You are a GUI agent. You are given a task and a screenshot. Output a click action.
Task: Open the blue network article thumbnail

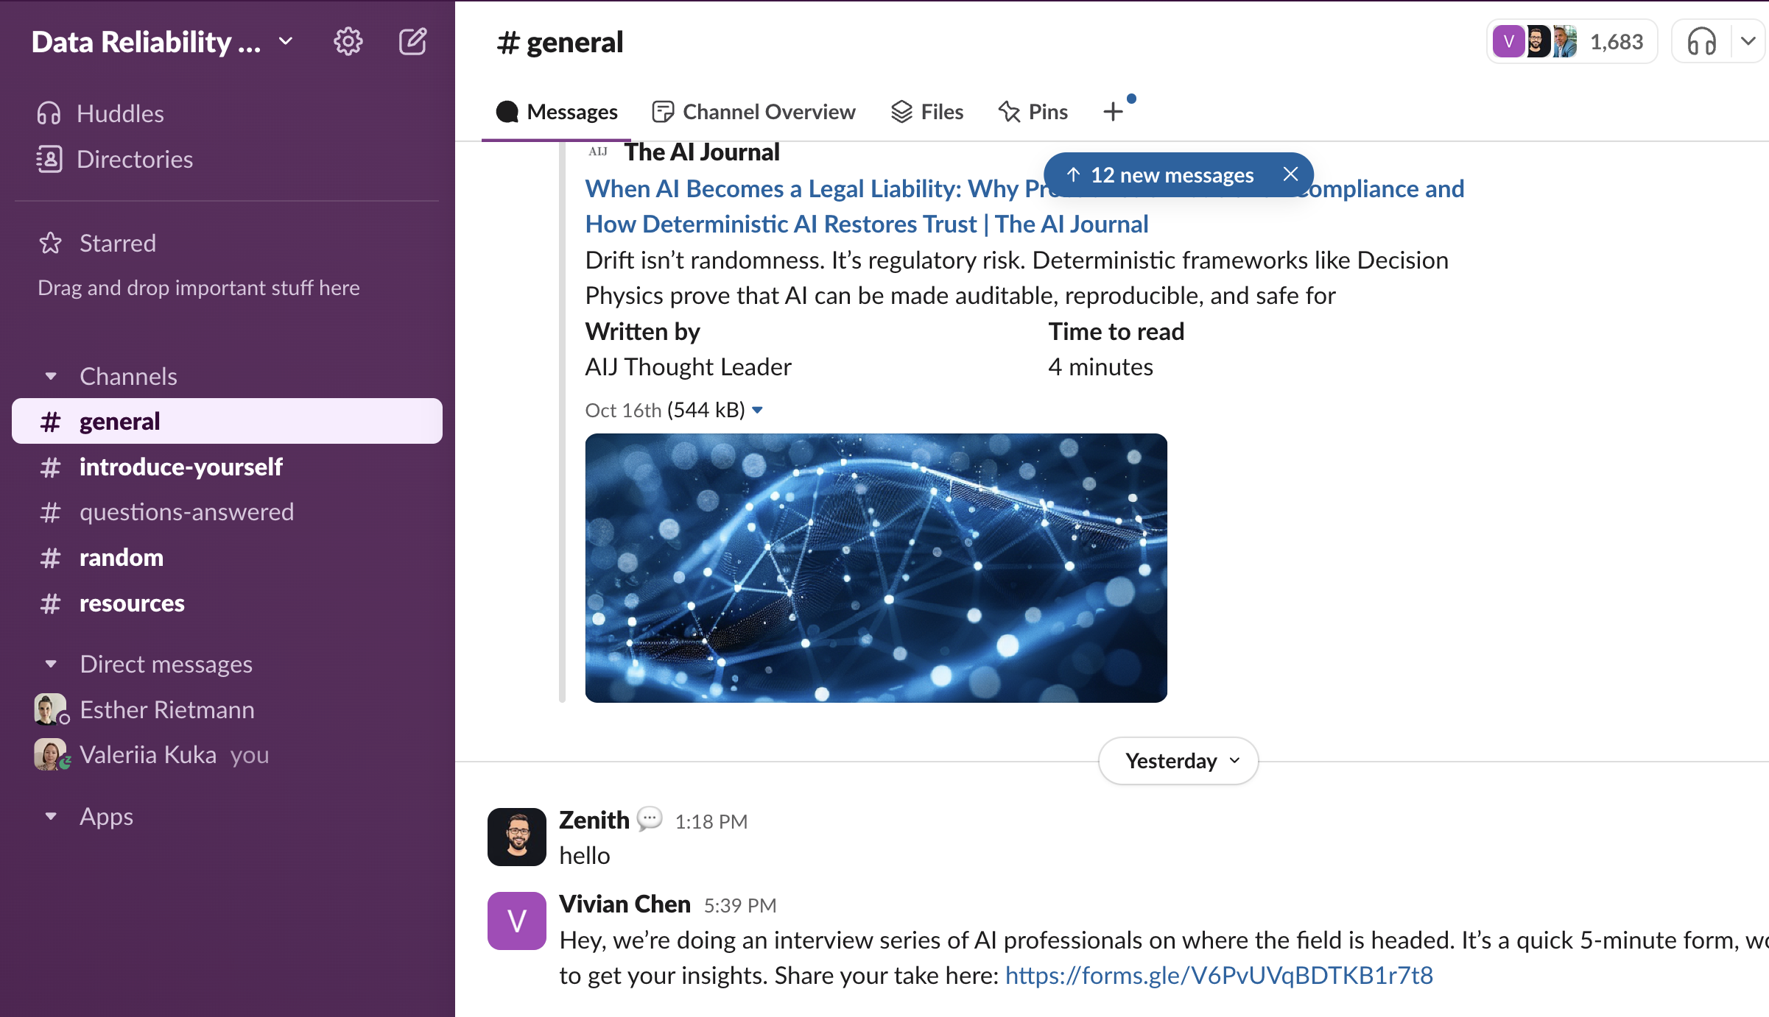tap(876, 567)
